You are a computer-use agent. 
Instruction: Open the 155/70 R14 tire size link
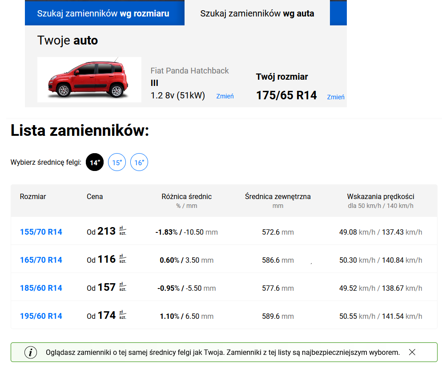(41, 232)
